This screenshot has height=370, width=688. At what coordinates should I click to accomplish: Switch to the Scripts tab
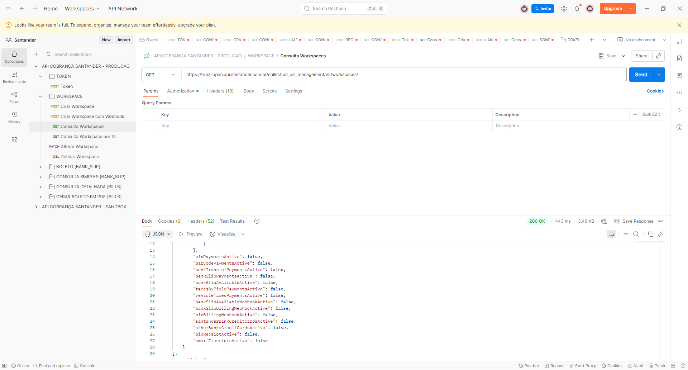(269, 91)
